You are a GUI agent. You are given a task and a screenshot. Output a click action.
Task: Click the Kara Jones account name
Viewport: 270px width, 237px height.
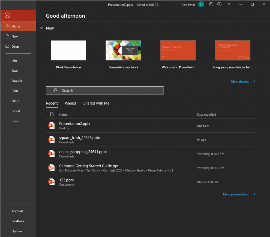188,4
